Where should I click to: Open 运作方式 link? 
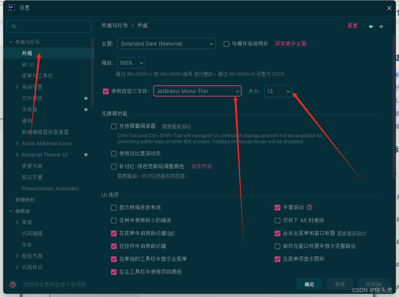pos(201,167)
